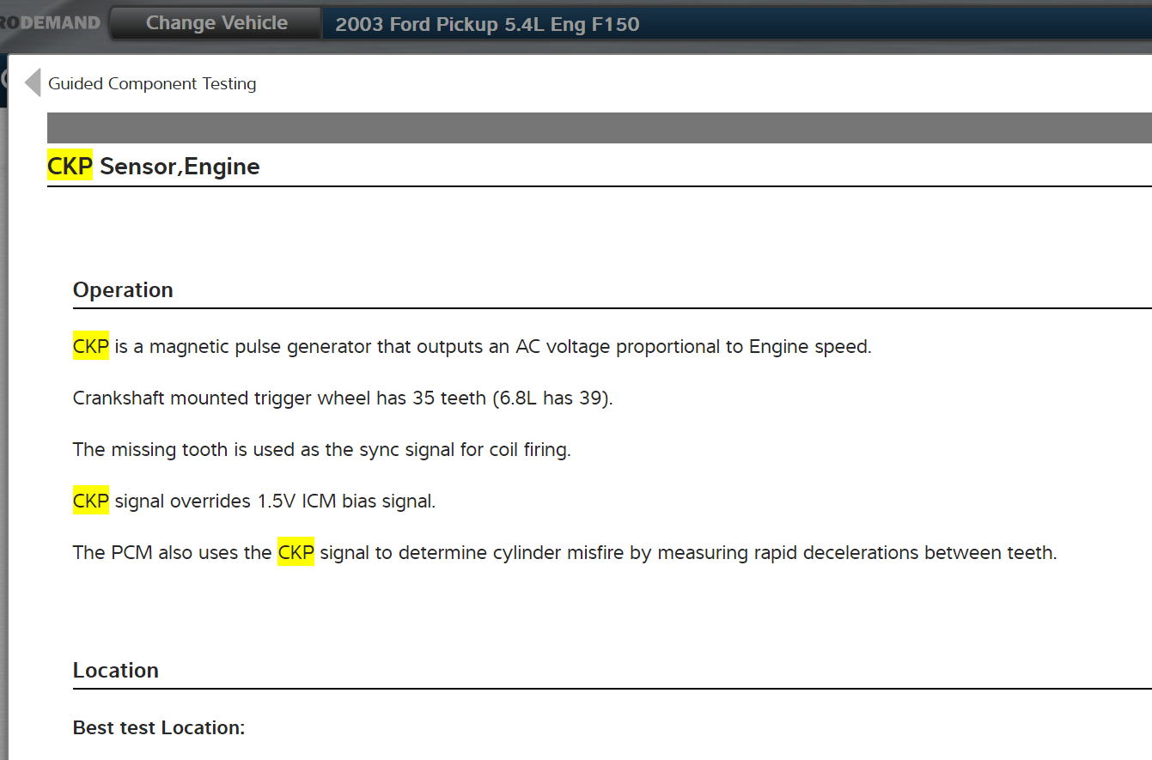Click highlighted CKP before 'signal overrides'
This screenshot has width=1152, height=760.
tap(91, 502)
